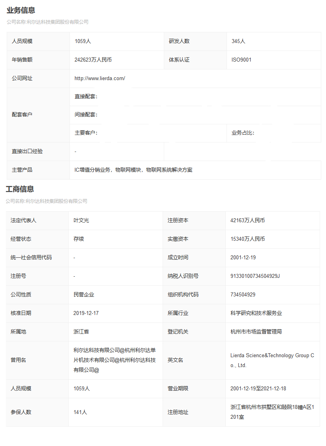The image size is (326, 446).
Task: Select the '2001-12-19至2021-12-18' business term value
Action: point(258,388)
